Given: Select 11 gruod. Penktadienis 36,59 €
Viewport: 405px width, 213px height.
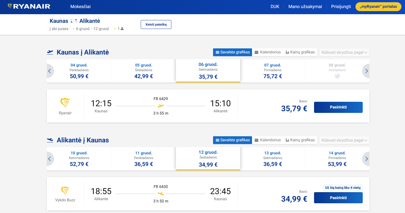Looking at the screenshot, I should point(144,159).
